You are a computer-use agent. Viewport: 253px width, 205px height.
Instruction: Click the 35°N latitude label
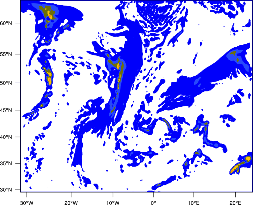coord(6,163)
